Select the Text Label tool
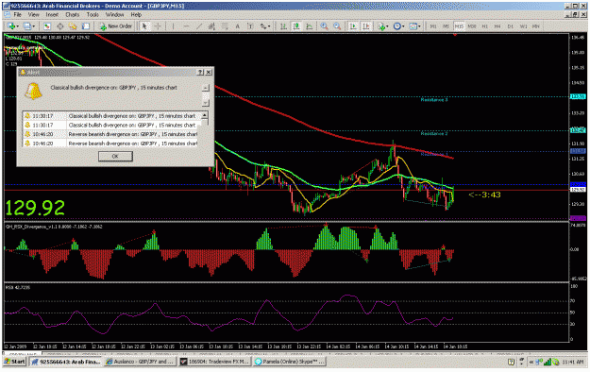The image size is (590, 372). (250, 26)
